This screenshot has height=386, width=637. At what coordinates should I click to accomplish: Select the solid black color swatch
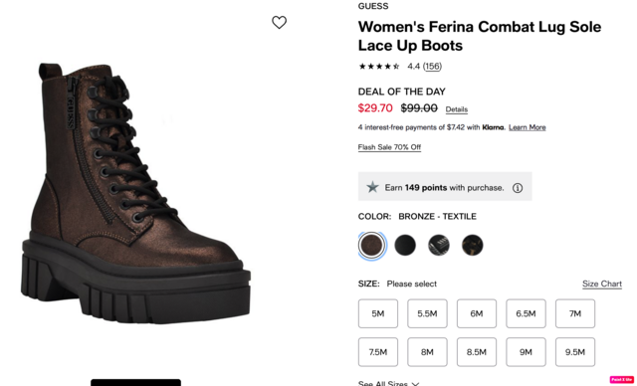[405, 245]
